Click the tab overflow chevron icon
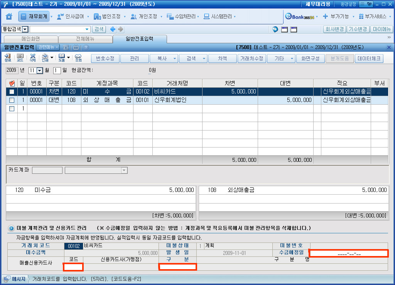 389,37
